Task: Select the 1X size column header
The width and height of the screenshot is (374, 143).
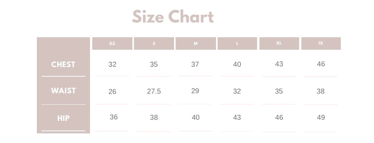Action: pyautogui.click(x=321, y=43)
